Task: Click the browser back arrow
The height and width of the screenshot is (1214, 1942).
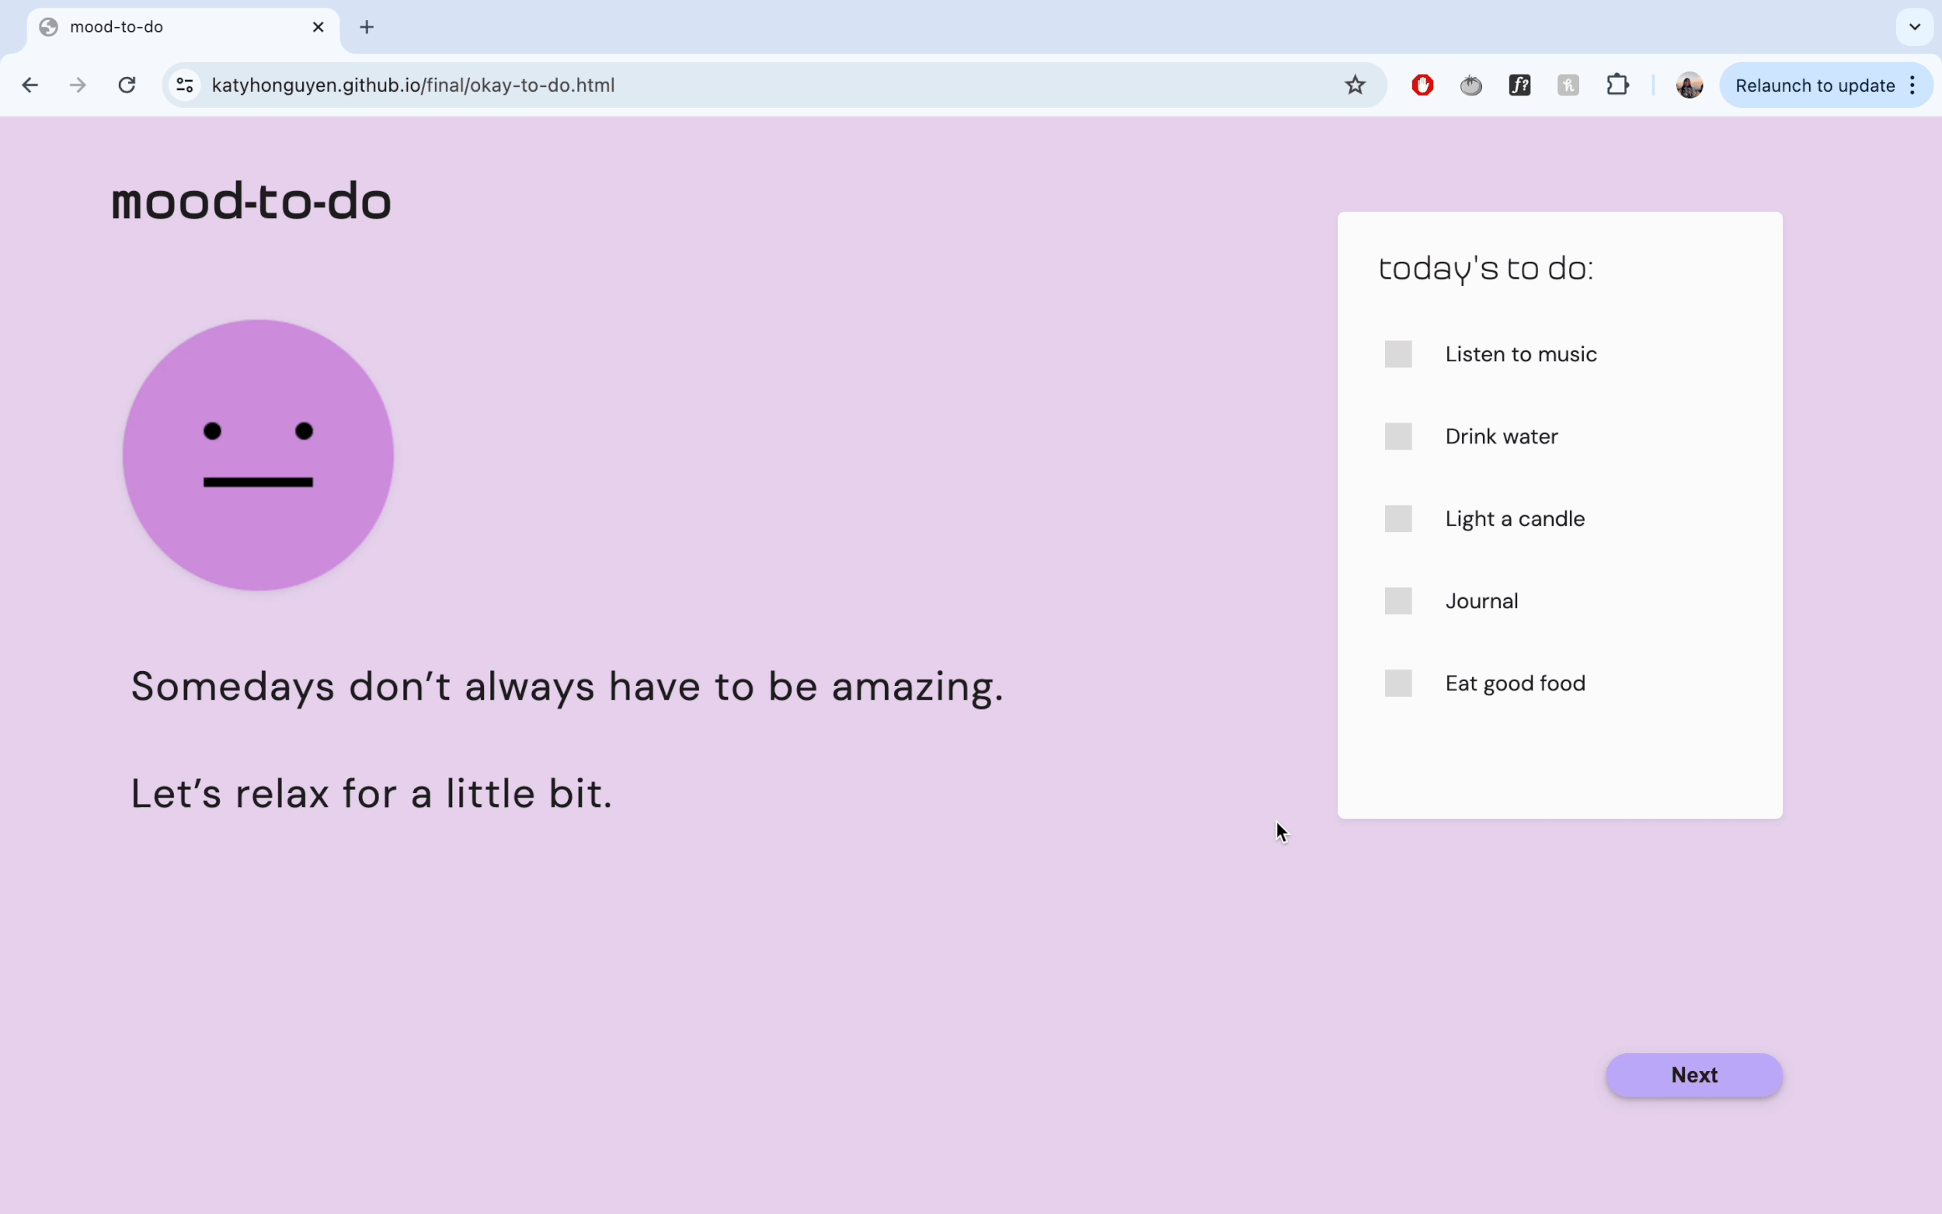Action: [30, 85]
